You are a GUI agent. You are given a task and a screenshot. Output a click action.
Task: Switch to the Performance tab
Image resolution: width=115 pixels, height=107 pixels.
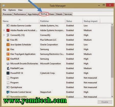tap(20, 14)
